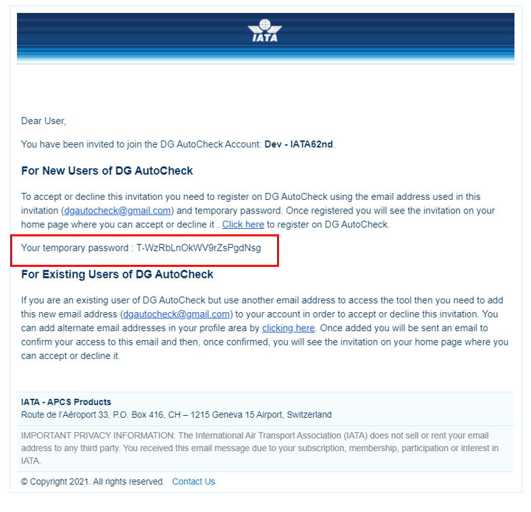Open dgautocheck@gmail.com link in New Users section
The height and width of the screenshot is (512, 531).
tap(118, 211)
